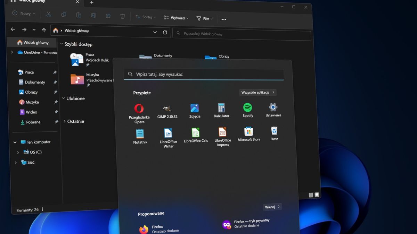Open recent locations chevron beside forward arrow
This screenshot has width=417, height=234.
[x=34, y=30]
